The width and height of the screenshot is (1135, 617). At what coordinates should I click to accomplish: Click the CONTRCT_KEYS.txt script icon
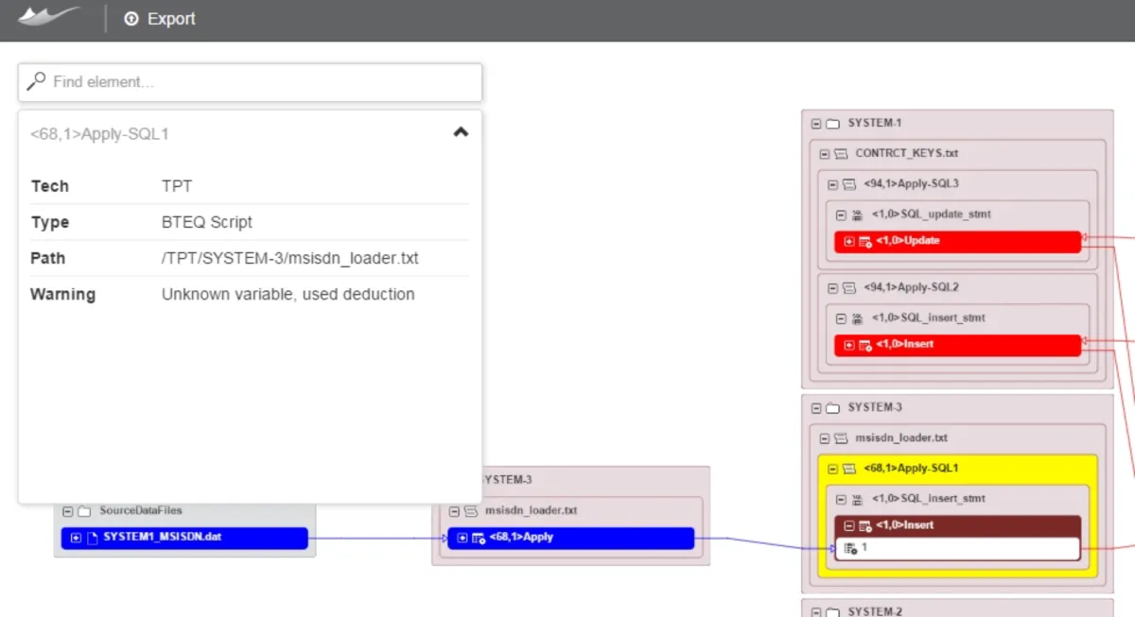[840, 153]
